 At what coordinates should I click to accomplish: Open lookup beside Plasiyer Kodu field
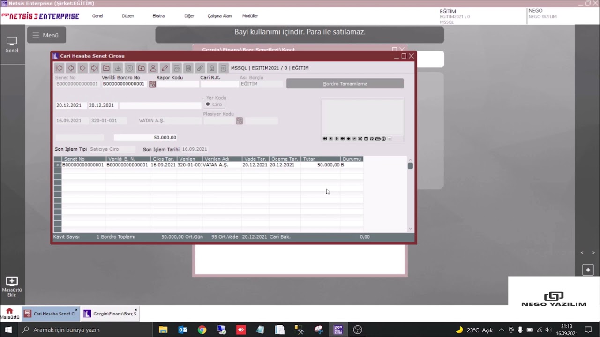[240, 121]
